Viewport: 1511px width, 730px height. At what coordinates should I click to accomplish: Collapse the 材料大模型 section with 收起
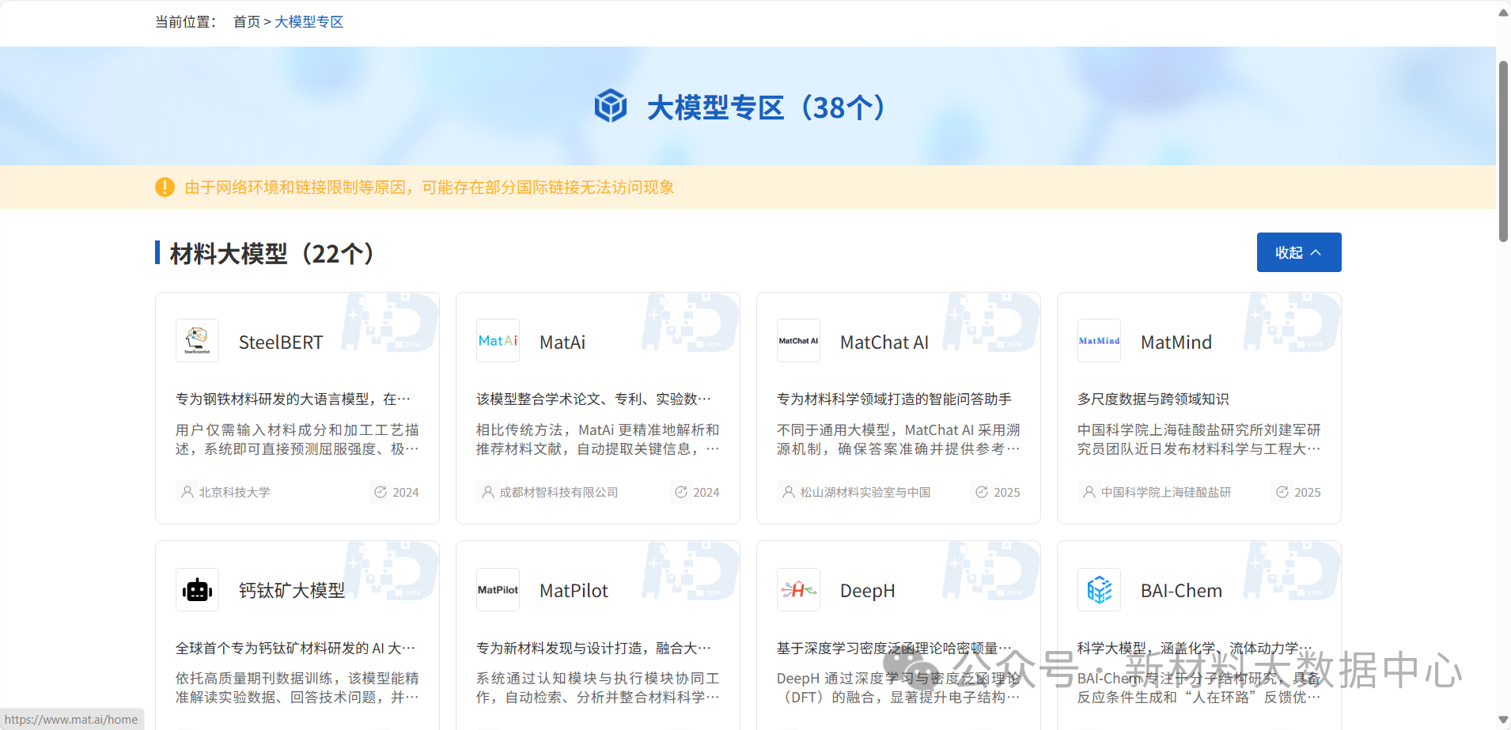1299,252
